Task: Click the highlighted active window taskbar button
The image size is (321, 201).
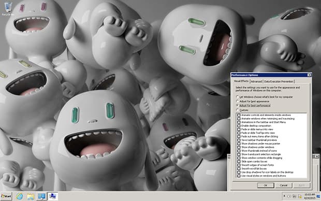Action: coord(53,196)
